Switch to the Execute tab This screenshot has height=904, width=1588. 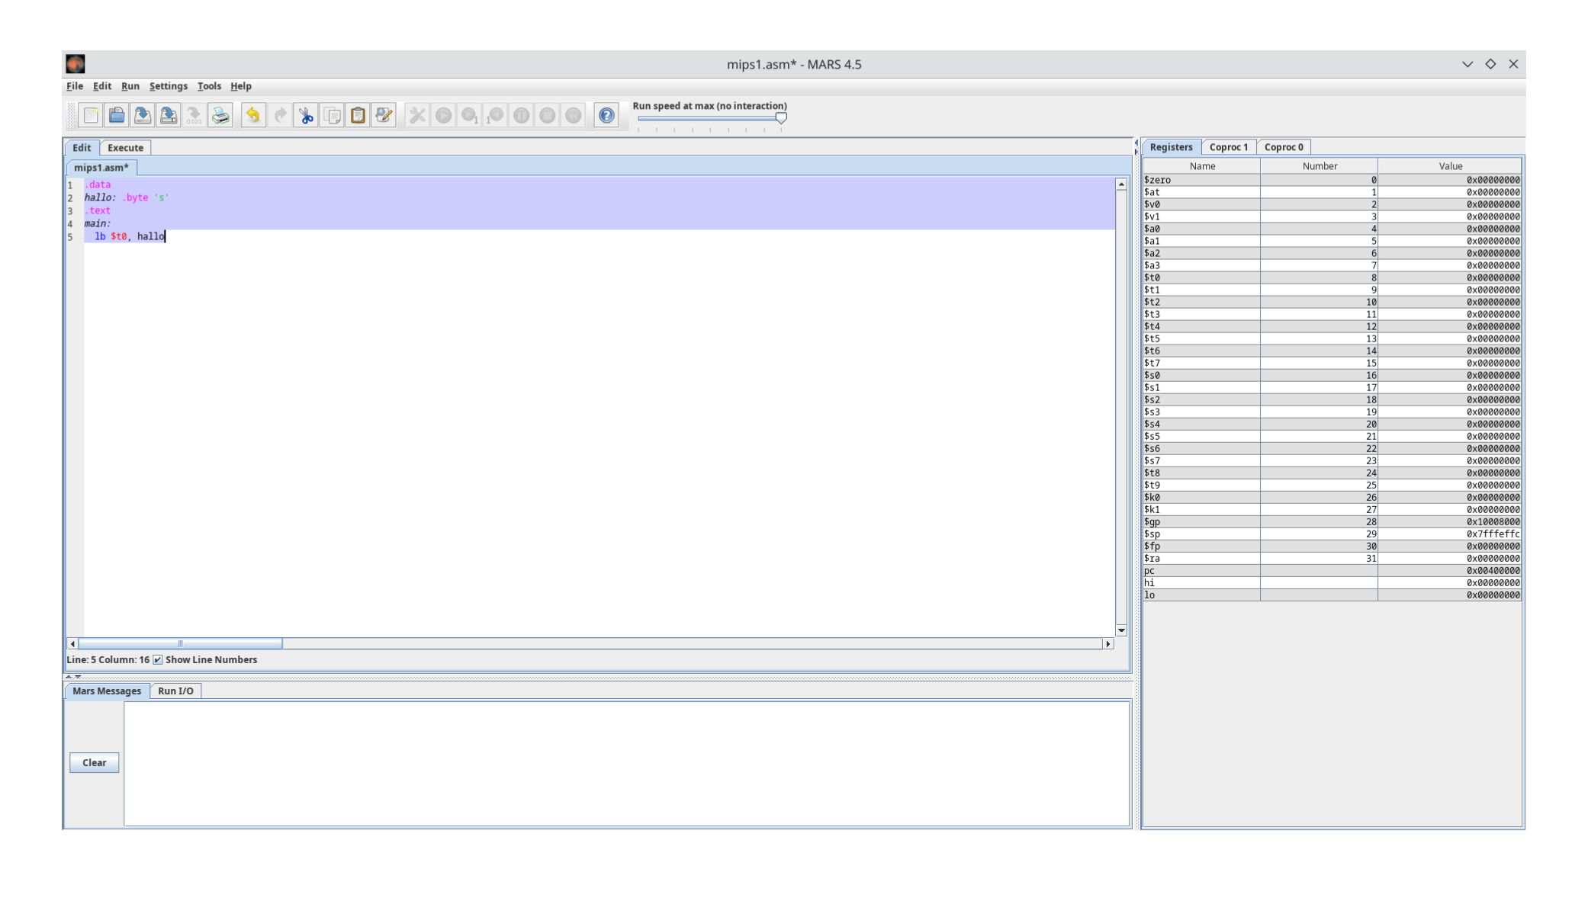coord(124,147)
